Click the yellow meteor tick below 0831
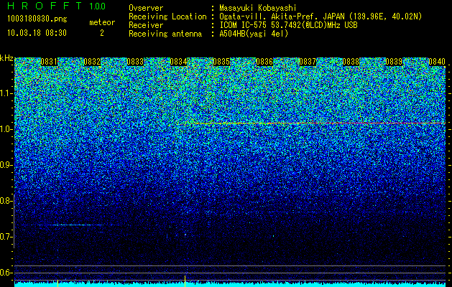This screenshot has width=452, height=287. tap(58, 283)
